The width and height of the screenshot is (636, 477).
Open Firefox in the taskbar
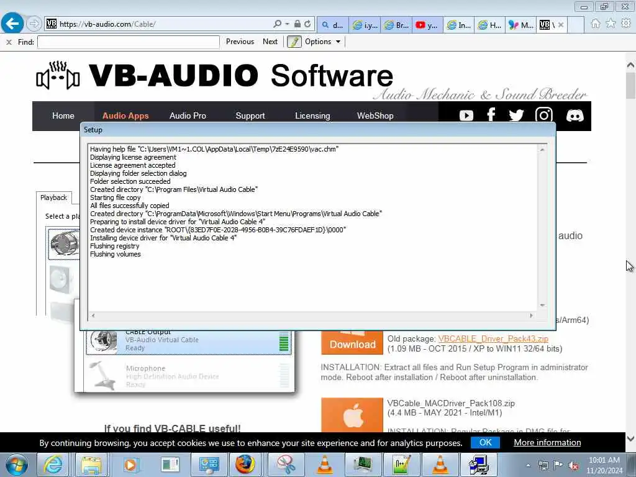[x=245, y=465]
